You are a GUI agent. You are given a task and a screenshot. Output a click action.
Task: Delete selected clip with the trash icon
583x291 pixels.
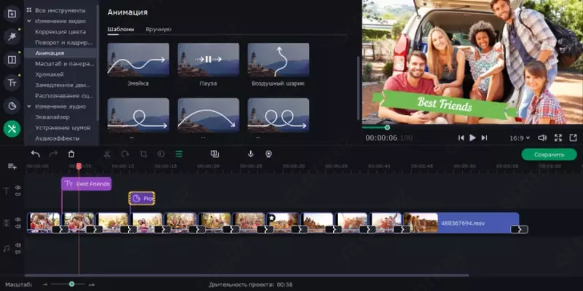point(71,154)
